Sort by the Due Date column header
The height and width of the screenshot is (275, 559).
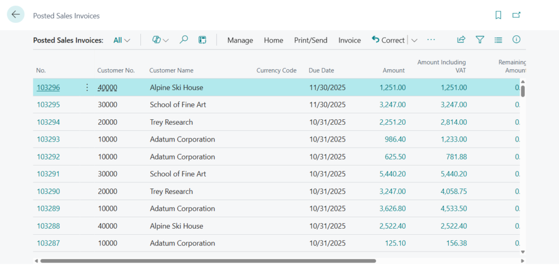[x=321, y=70]
